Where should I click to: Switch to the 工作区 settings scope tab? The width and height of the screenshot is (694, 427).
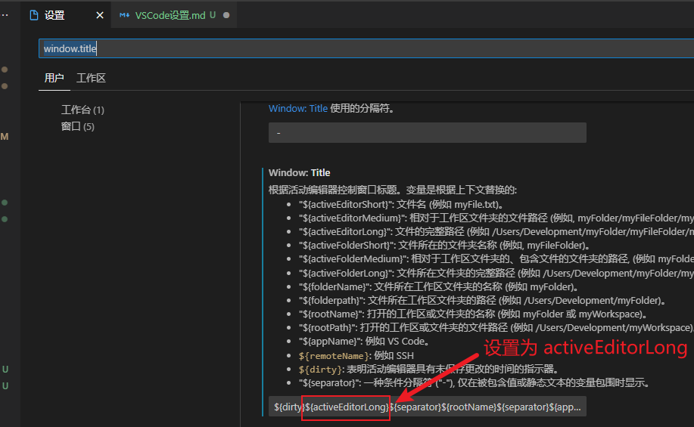click(91, 78)
